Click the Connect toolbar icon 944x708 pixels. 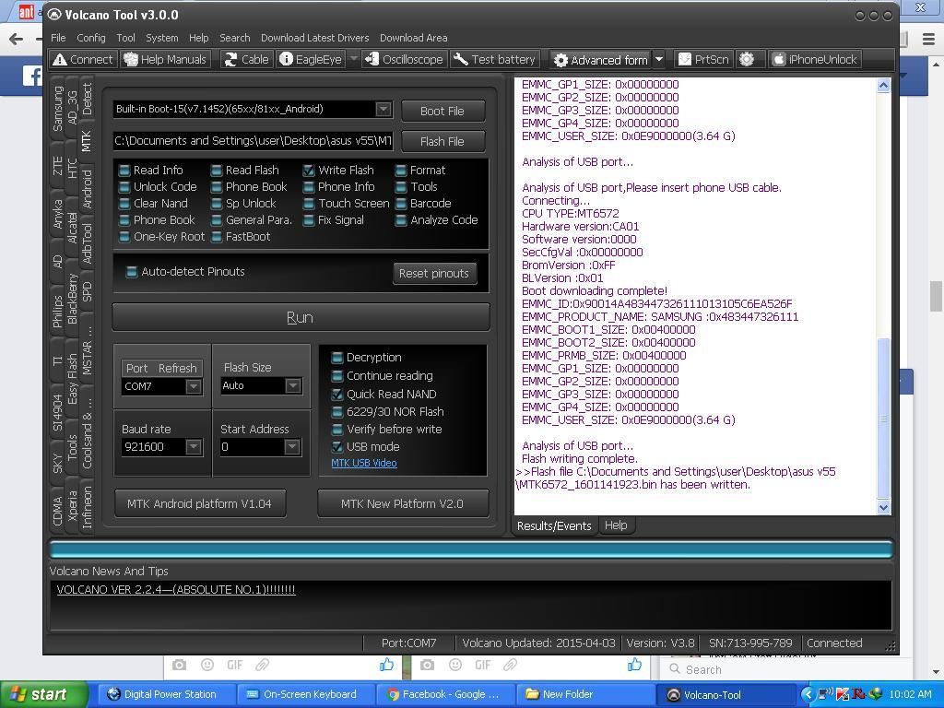(83, 59)
